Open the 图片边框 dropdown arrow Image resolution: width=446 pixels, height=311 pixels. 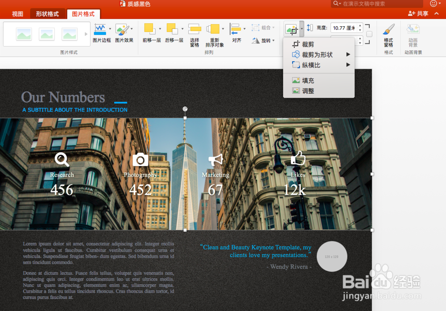pyautogui.click(x=110, y=29)
